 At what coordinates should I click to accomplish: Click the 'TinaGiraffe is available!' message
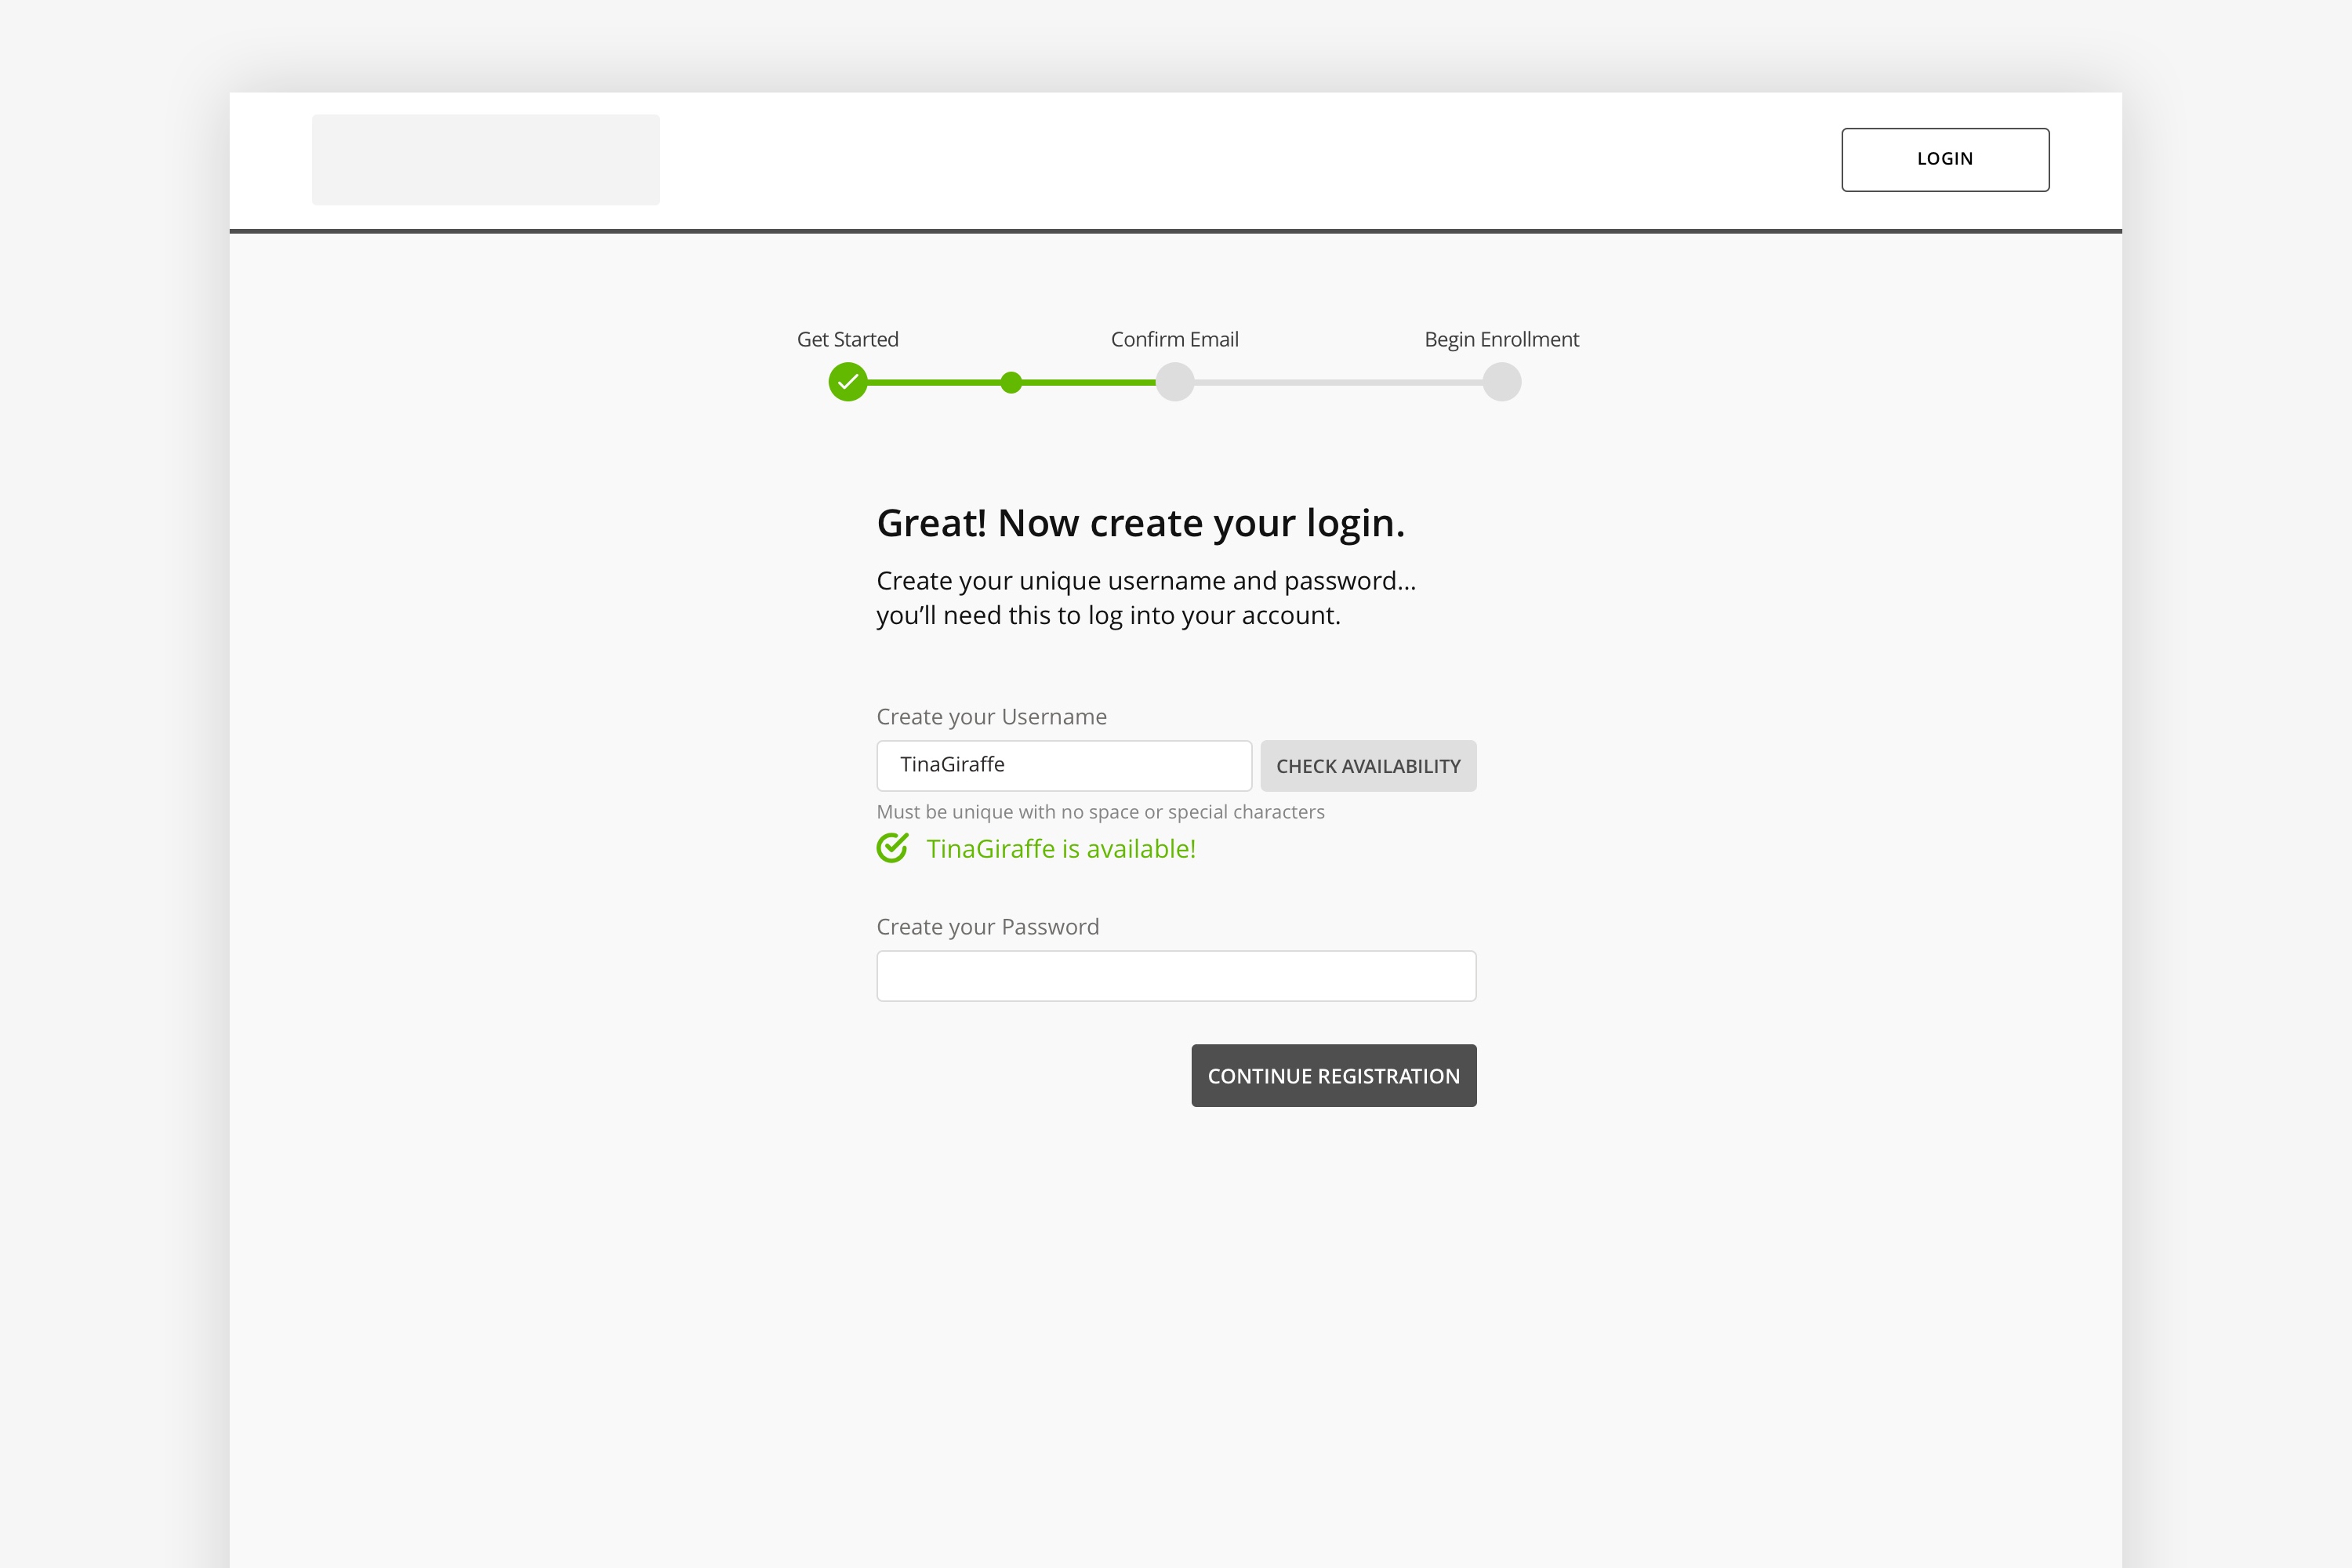pos(1061,849)
